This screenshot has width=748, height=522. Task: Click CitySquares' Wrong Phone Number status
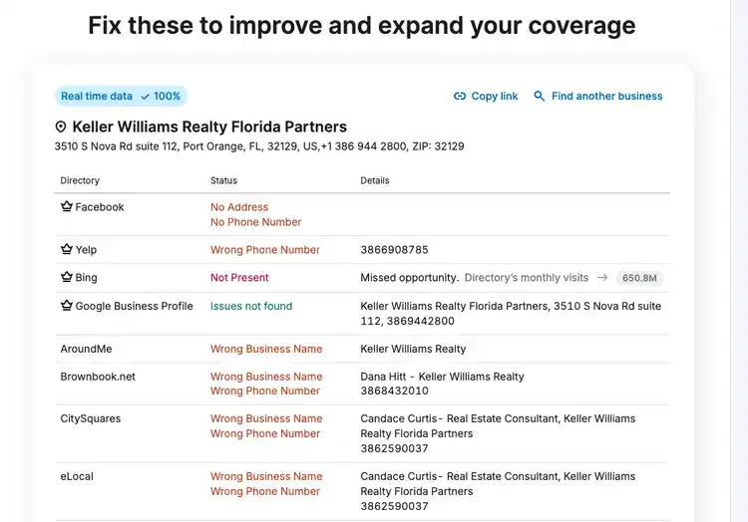[264, 433]
